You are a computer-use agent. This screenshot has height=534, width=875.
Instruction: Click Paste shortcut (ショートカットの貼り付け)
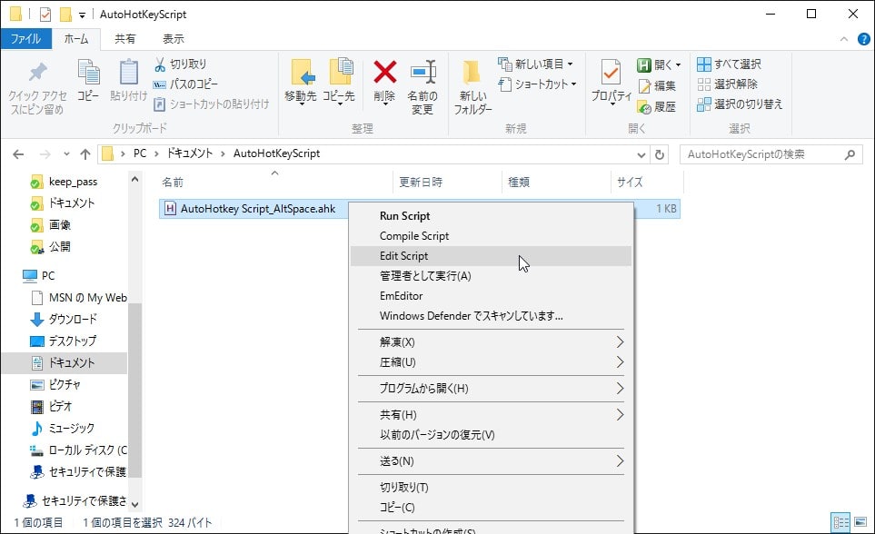click(x=212, y=104)
